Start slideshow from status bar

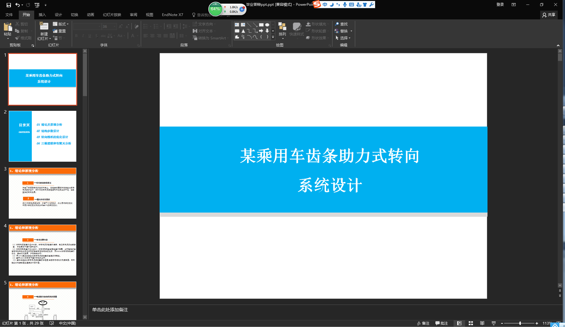[x=494, y=323]
